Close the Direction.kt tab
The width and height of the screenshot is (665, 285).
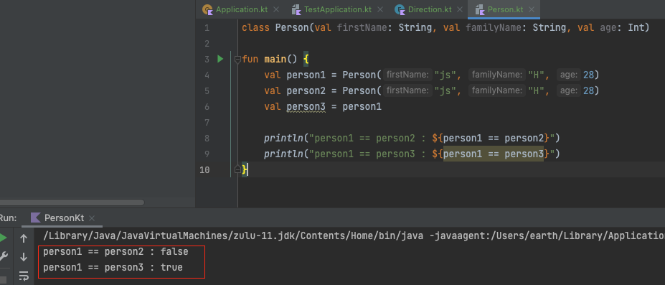click(460, 9)
